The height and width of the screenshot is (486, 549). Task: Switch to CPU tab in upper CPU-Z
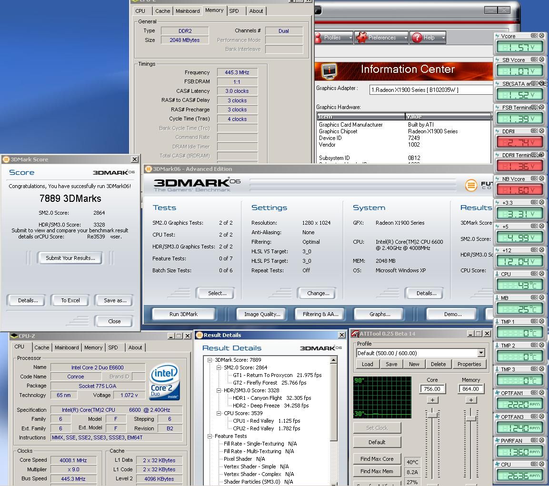click(x=140, y=11)
